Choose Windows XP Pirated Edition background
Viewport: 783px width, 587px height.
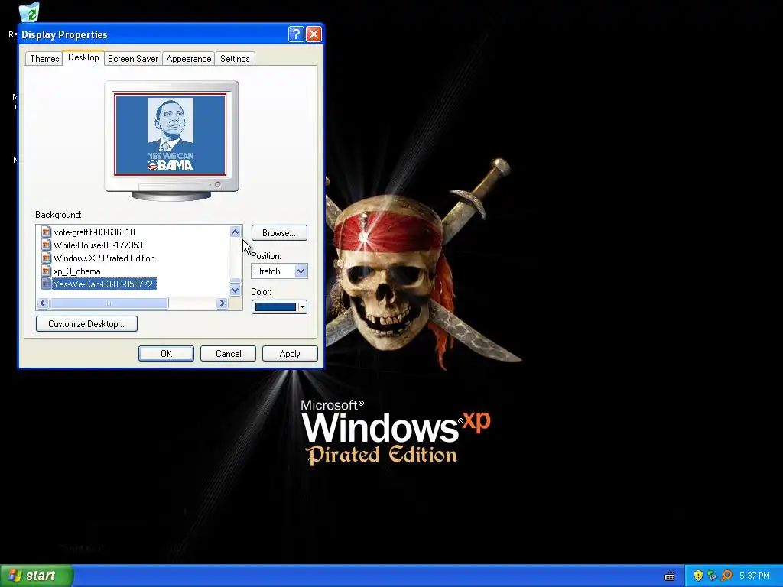pos(104,258)
